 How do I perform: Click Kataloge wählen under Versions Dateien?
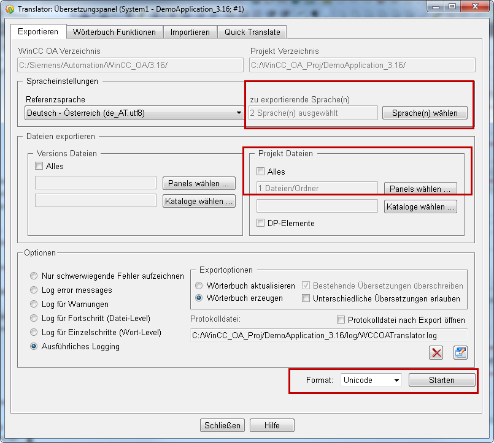click(199, 201)
